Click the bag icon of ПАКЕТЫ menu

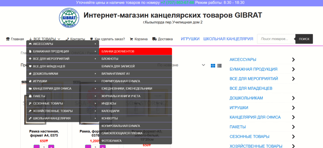(30, 96)
